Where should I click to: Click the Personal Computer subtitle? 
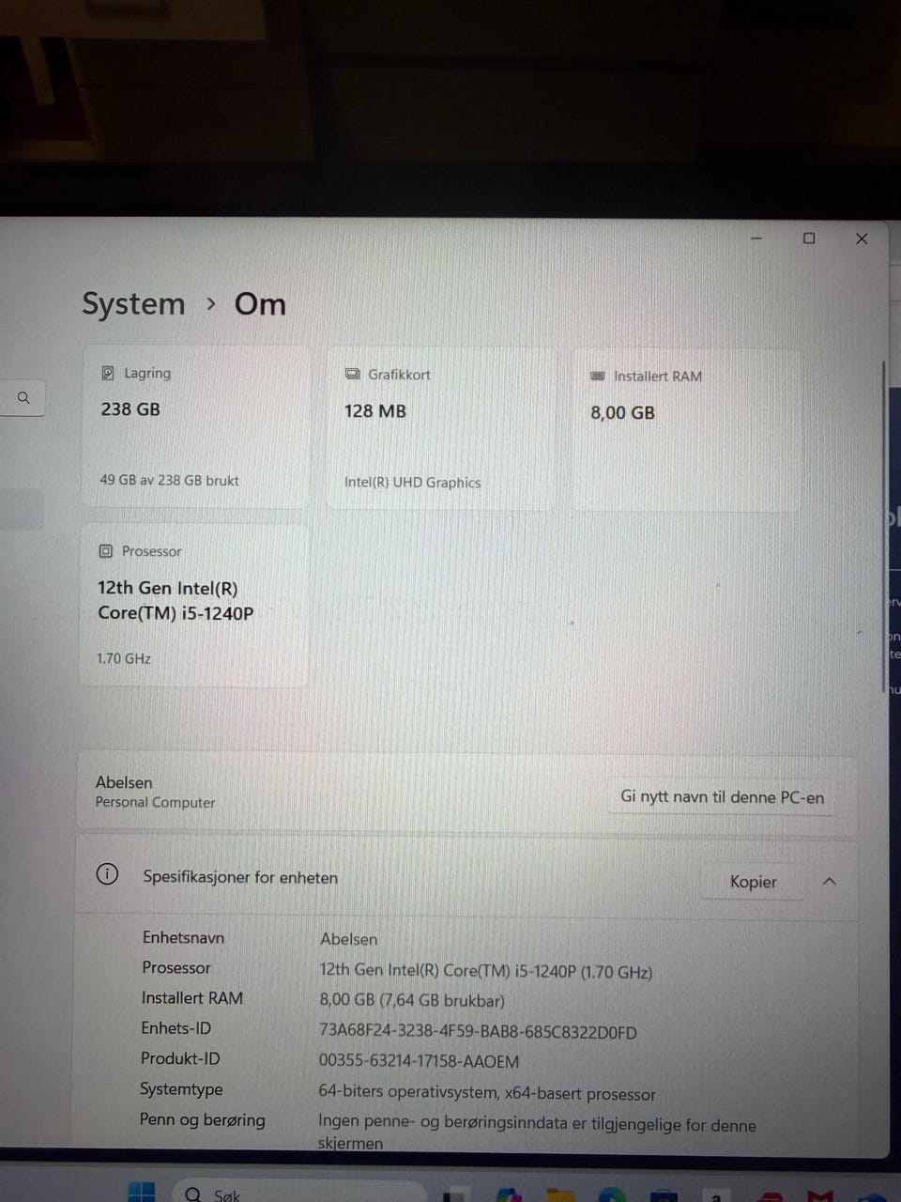point(155,802)
